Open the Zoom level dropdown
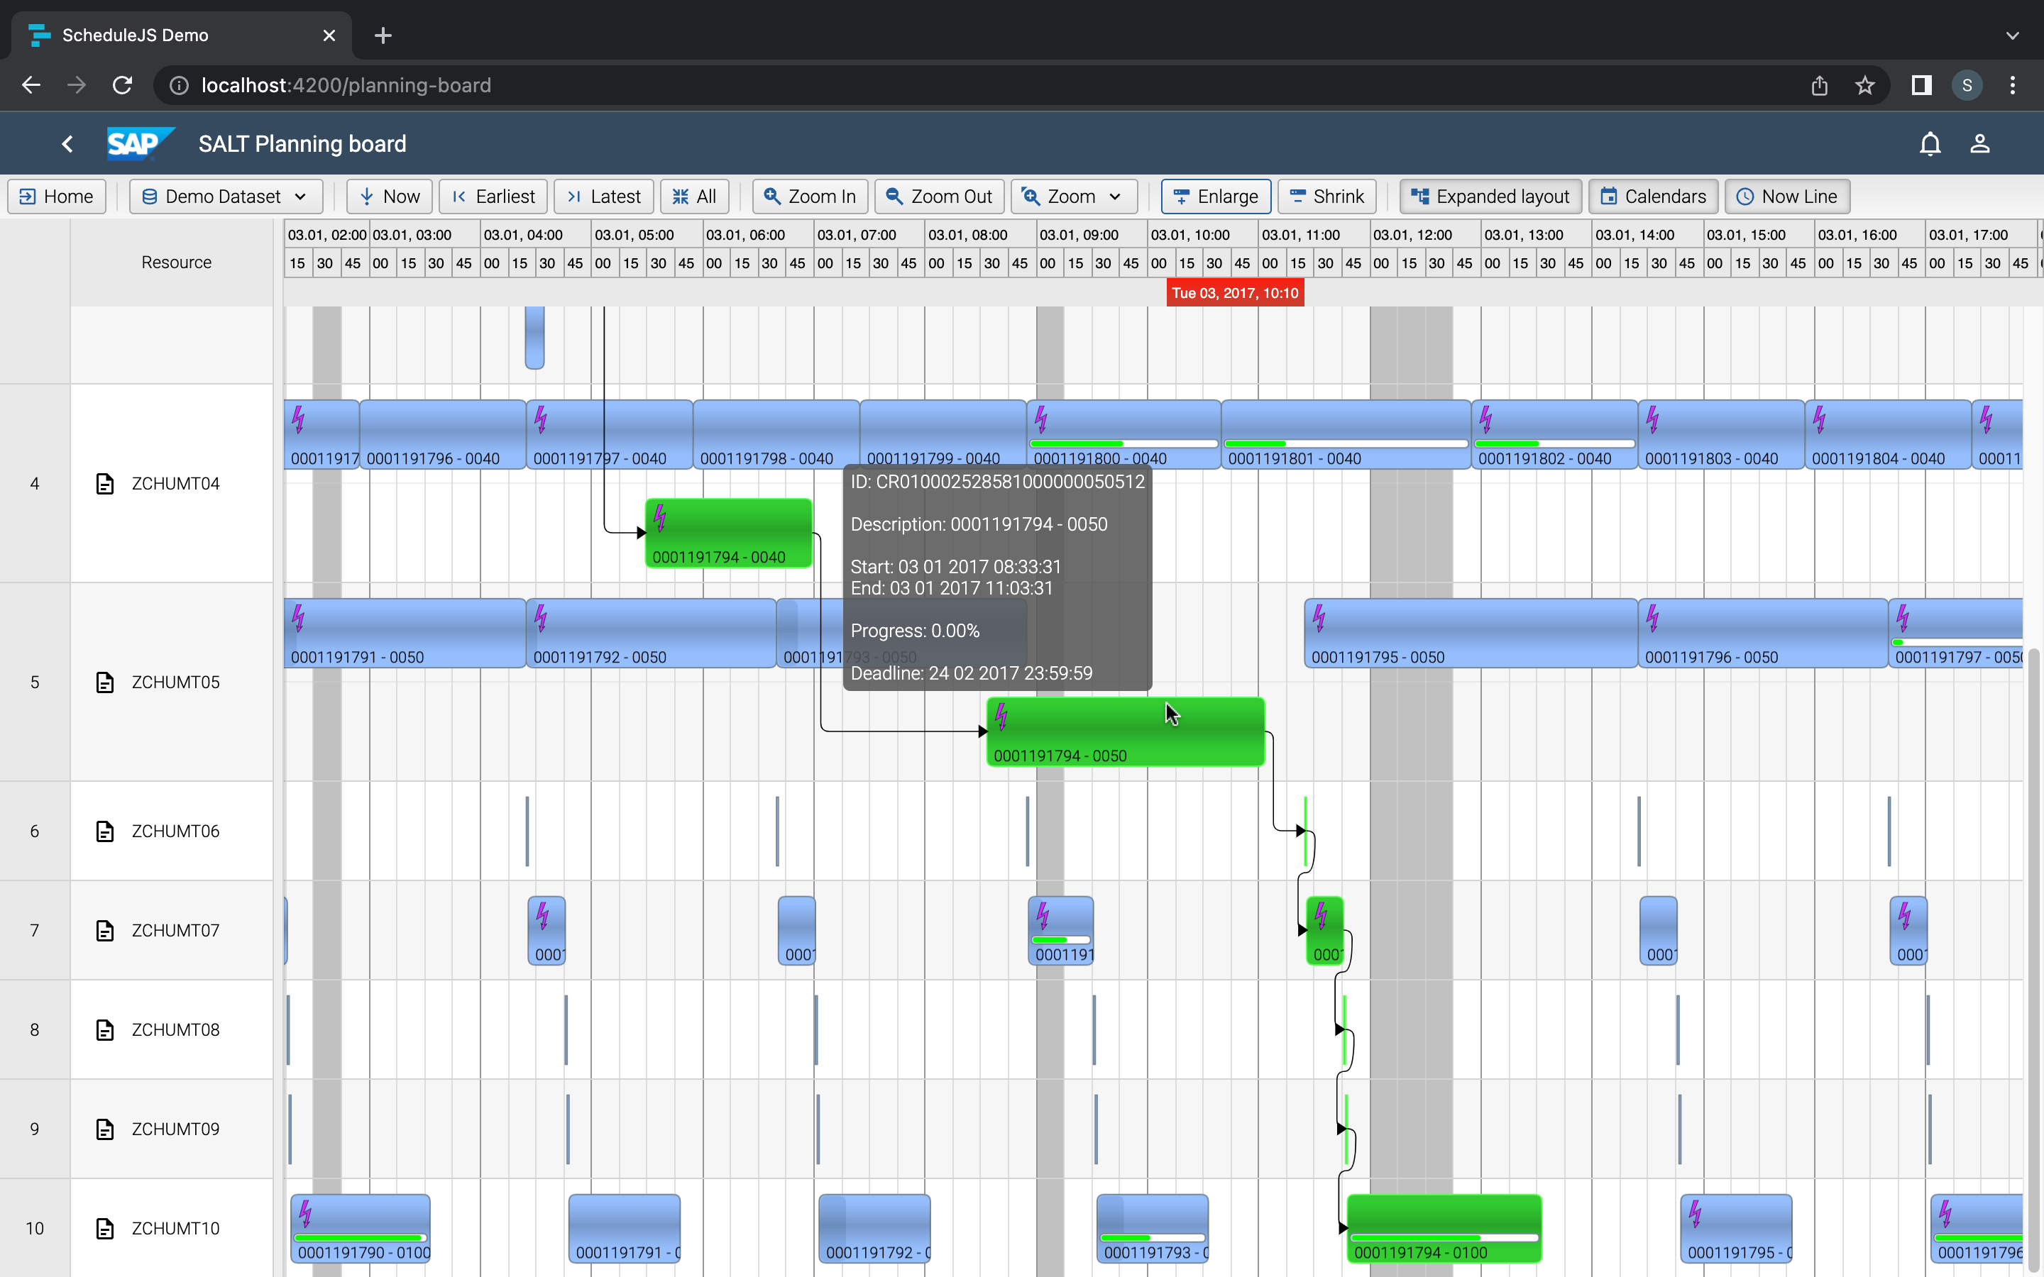 (1072, 196)
